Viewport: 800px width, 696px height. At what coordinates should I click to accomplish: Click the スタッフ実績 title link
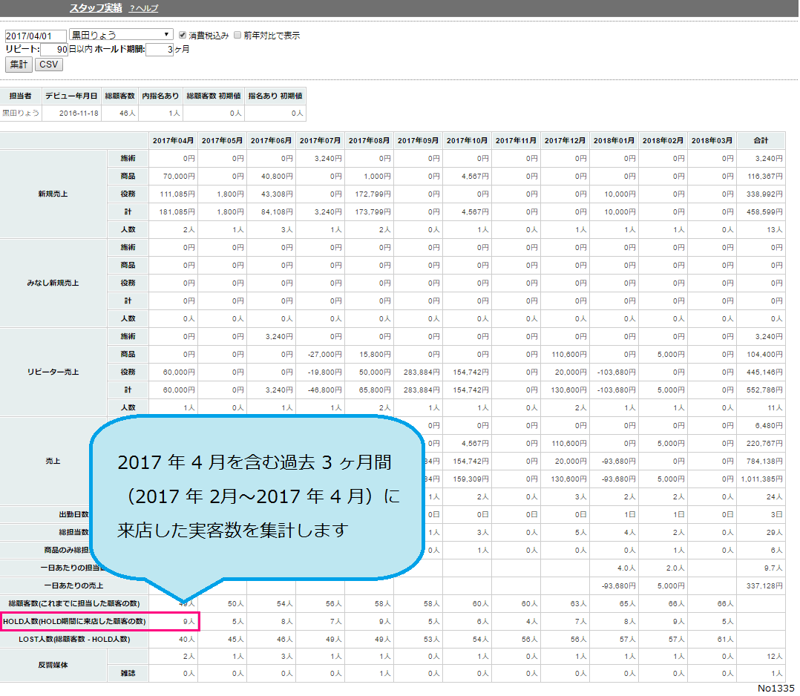coord(96,8)
